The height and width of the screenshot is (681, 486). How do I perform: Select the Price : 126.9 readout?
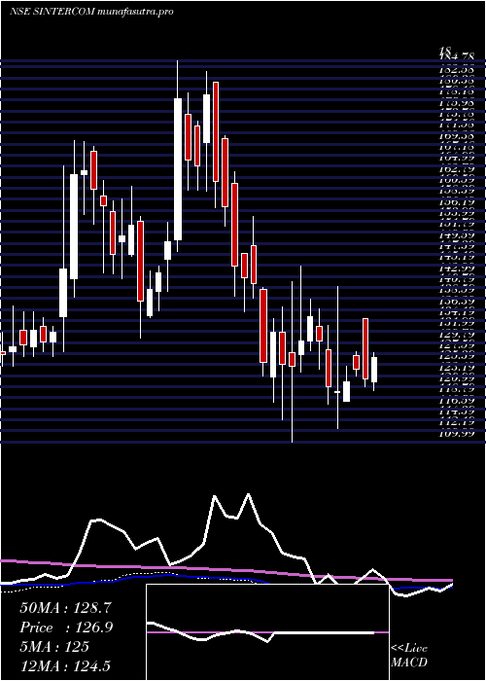(x=67, y=627)
